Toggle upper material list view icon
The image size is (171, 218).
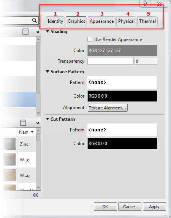25,32
